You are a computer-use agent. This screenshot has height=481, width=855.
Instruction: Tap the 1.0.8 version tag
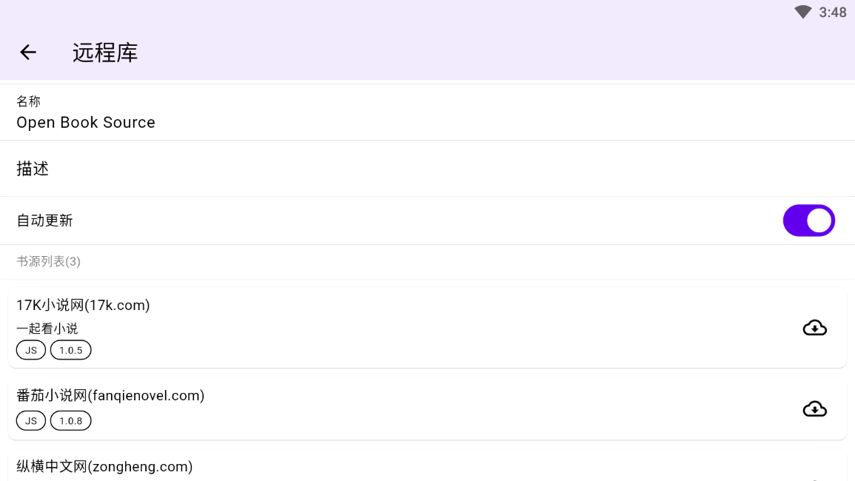point(71,421)
